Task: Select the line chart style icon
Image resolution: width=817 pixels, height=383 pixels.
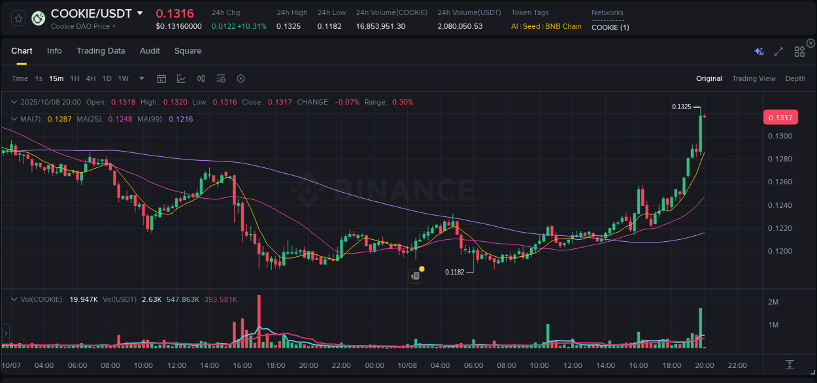Action: [181, 78]
